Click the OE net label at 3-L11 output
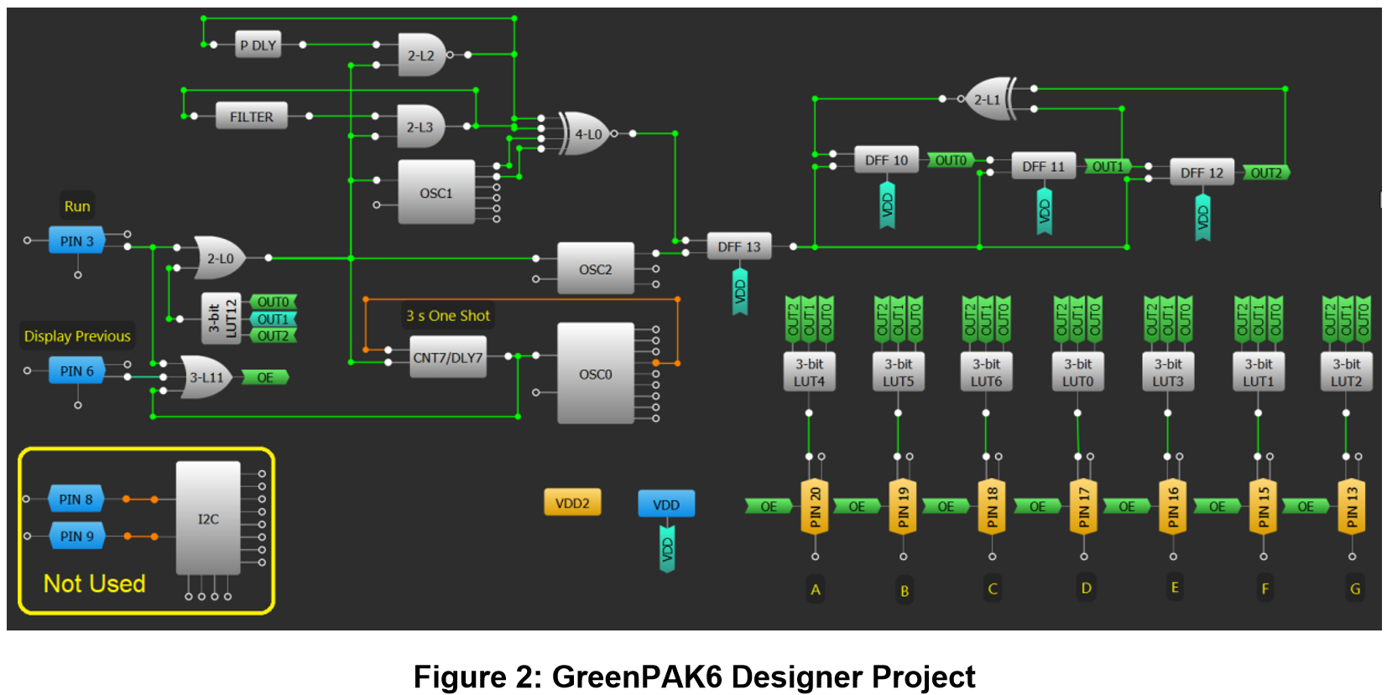The image size is (1392, 695). 265,377
